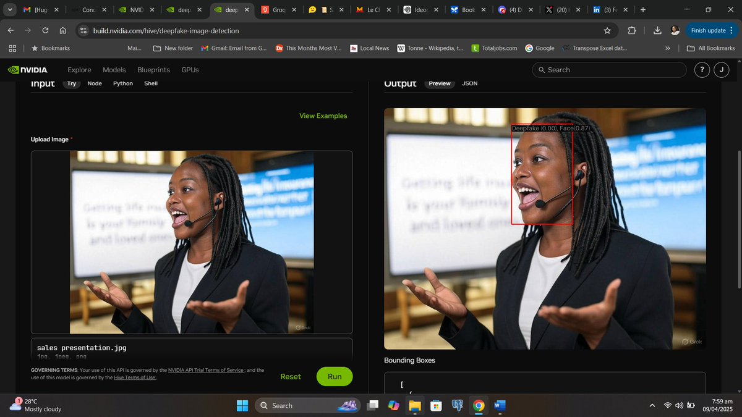
Task: Open the Hive Terms of Use link
Action: tap(134, 377)
